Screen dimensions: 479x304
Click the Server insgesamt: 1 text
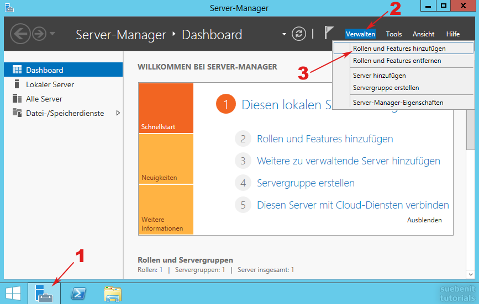tap(265, 270)
